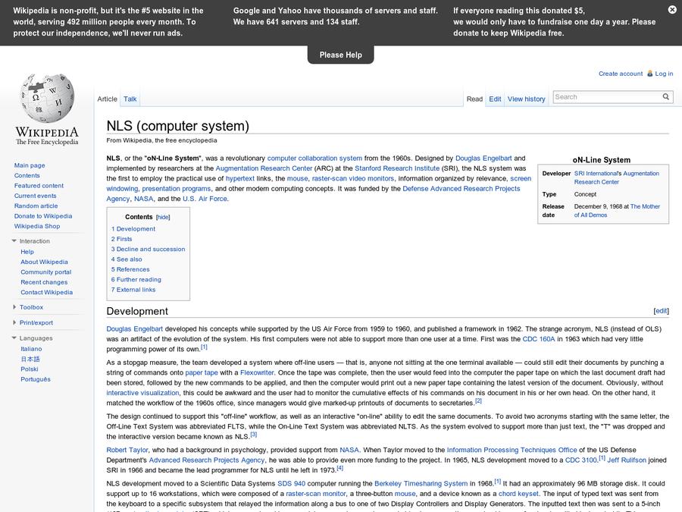Click the Log in link

(x=664, y=74)
